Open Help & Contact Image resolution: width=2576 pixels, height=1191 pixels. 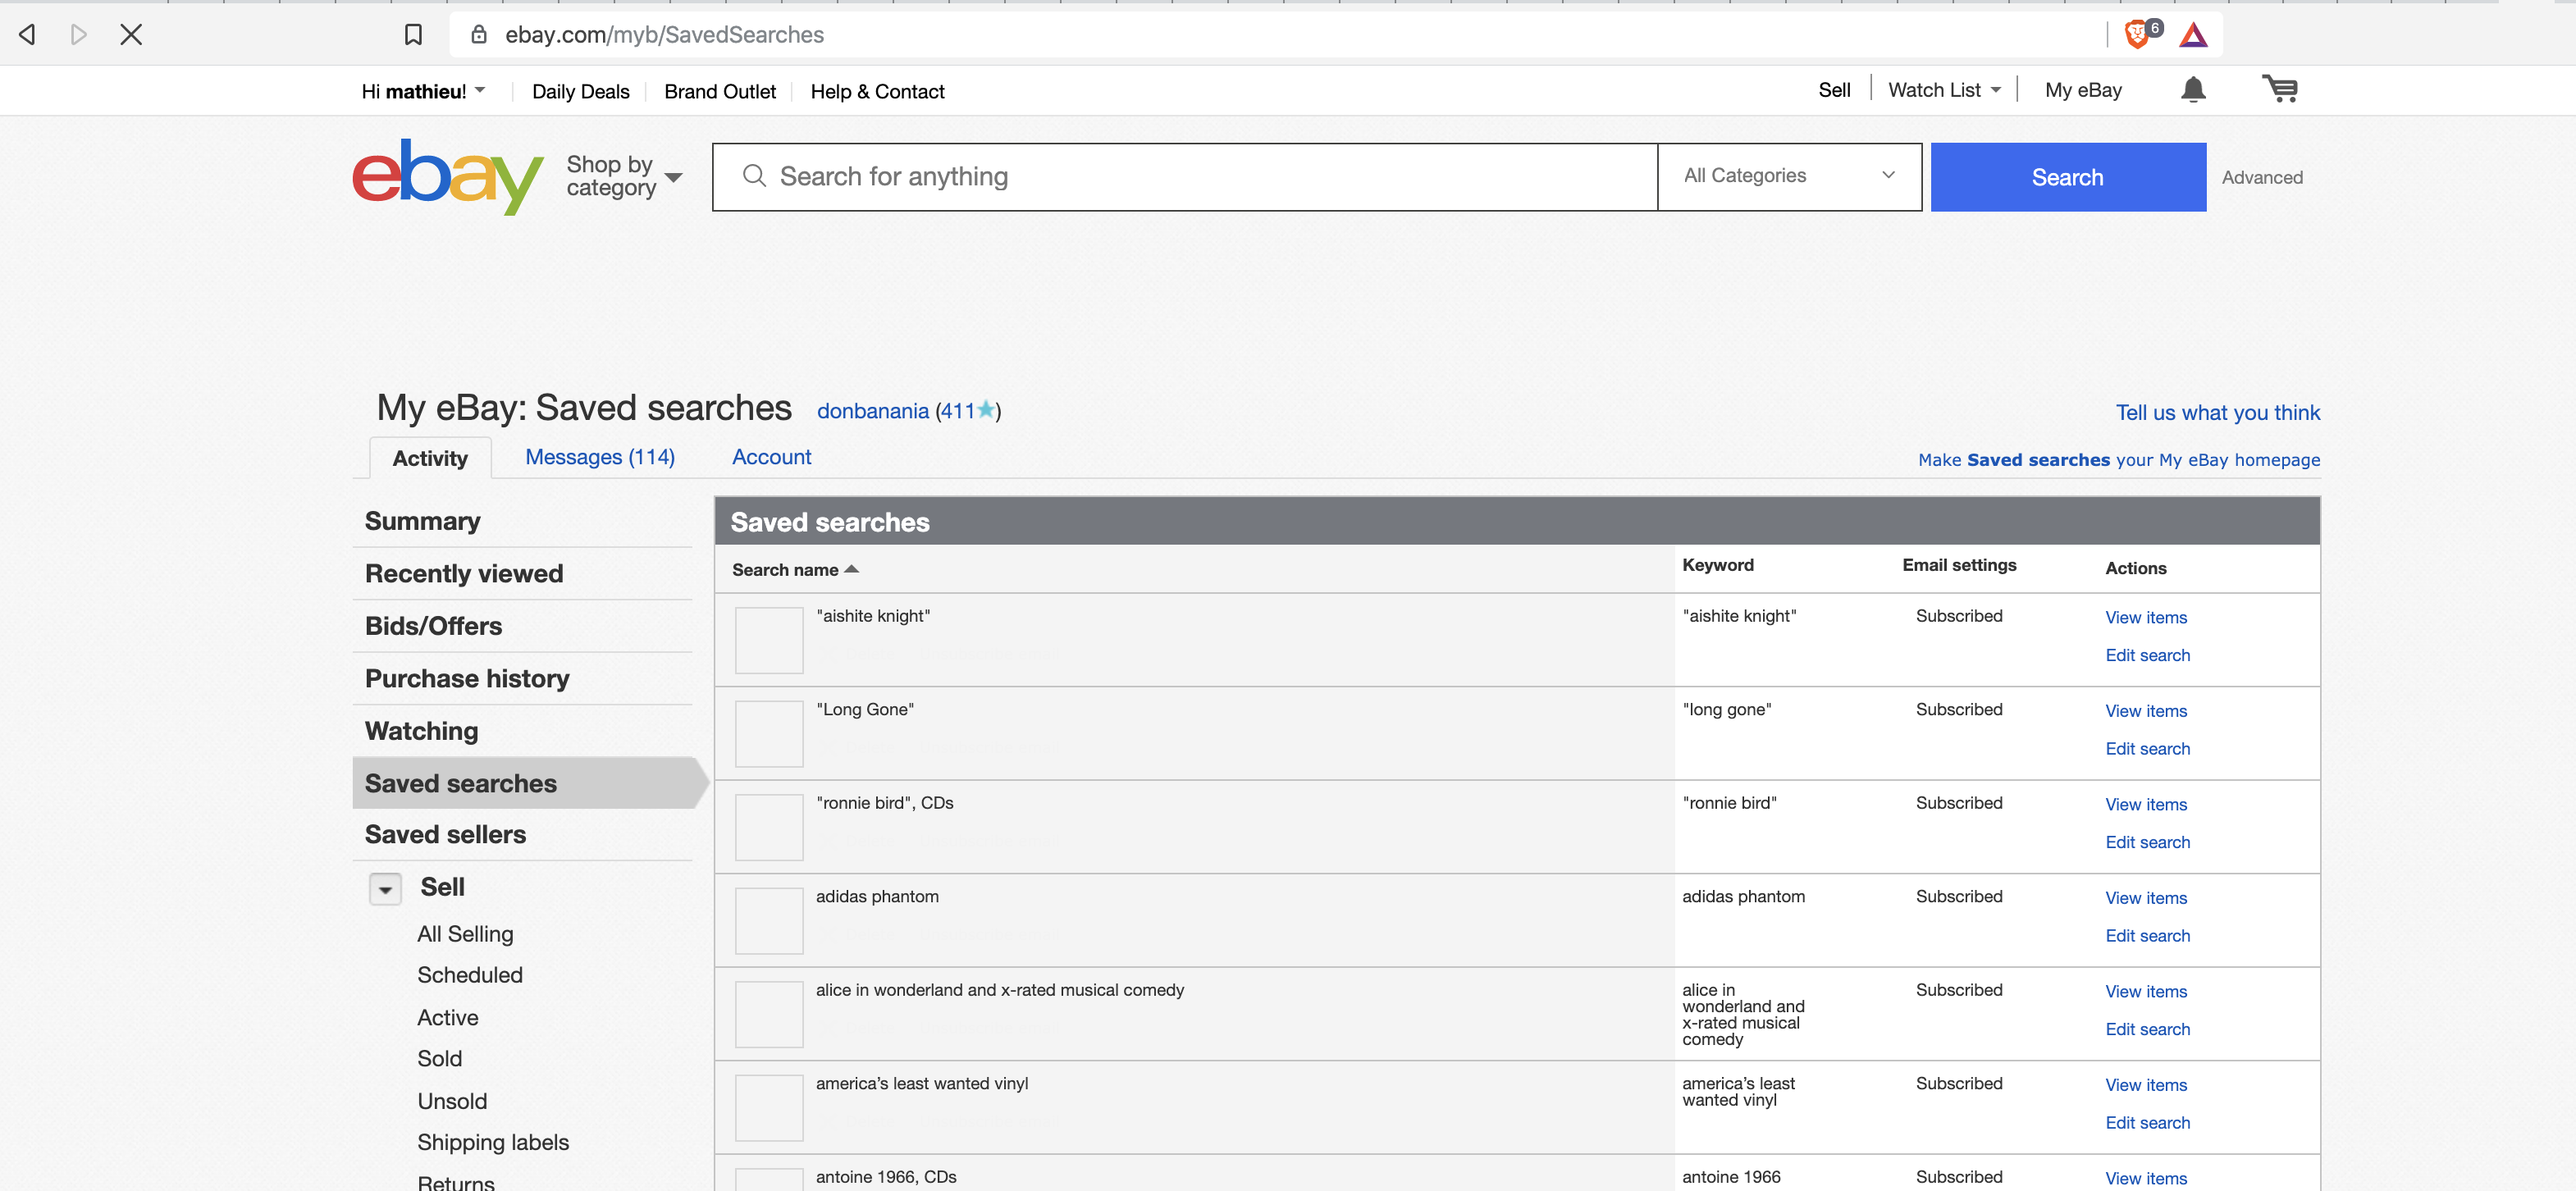point(877,91)
